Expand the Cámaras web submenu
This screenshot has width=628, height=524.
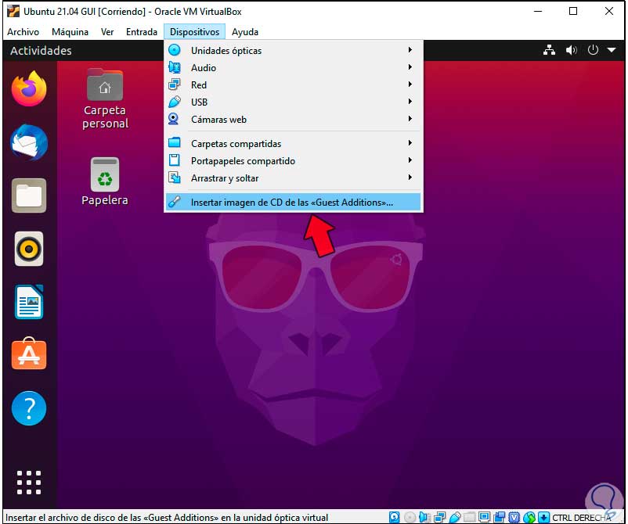tap(293, 119)
